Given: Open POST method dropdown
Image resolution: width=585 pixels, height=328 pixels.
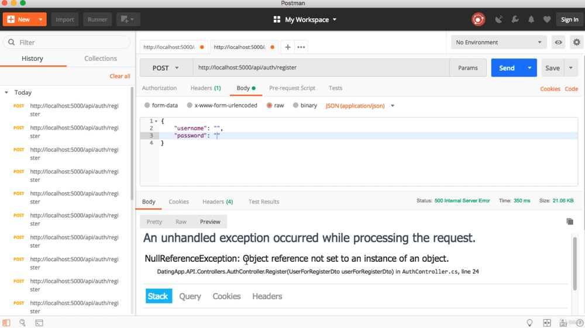Looking at the screenshot, I should (x=166, y=68).
